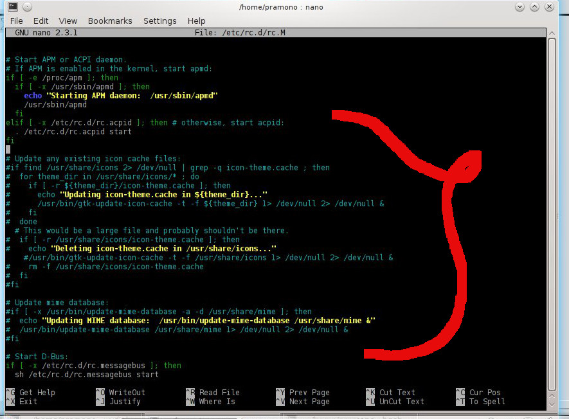This screenshot has width=569, height=419.
Task: Click the 'if [ -e /proc/apm ]; then' line
Action: pos(62,78)
